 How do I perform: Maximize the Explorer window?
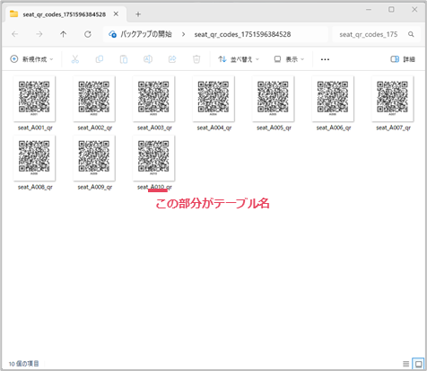click(x=391, y=10)
